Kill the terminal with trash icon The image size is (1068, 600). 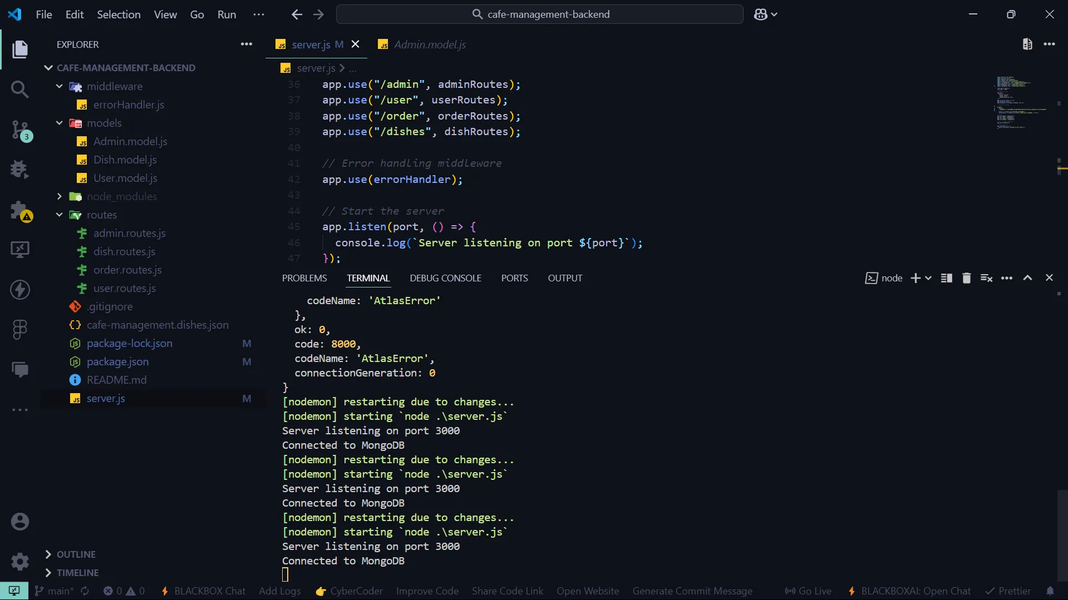[966, 278]
